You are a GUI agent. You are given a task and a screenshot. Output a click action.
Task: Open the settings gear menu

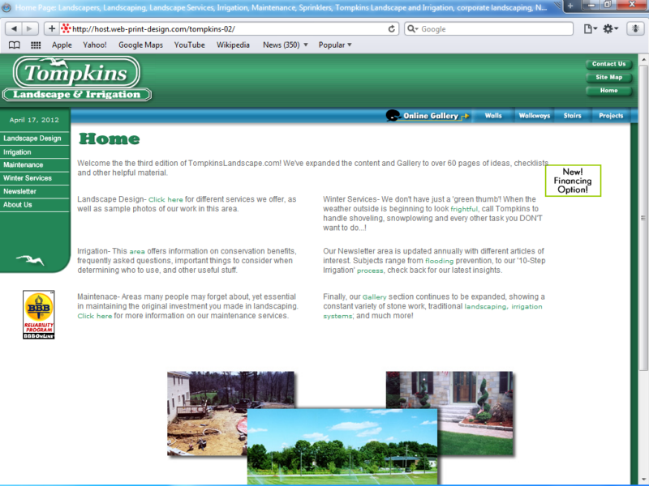610,29
